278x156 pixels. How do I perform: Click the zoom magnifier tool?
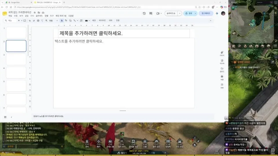pos(46,21)
